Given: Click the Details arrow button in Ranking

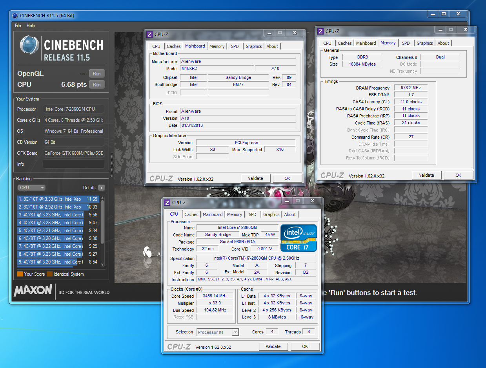Looking at the screenshot, I should point(101,188).
